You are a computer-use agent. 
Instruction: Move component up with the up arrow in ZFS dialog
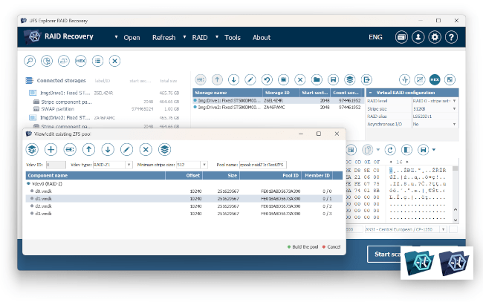tap(89, 149)
